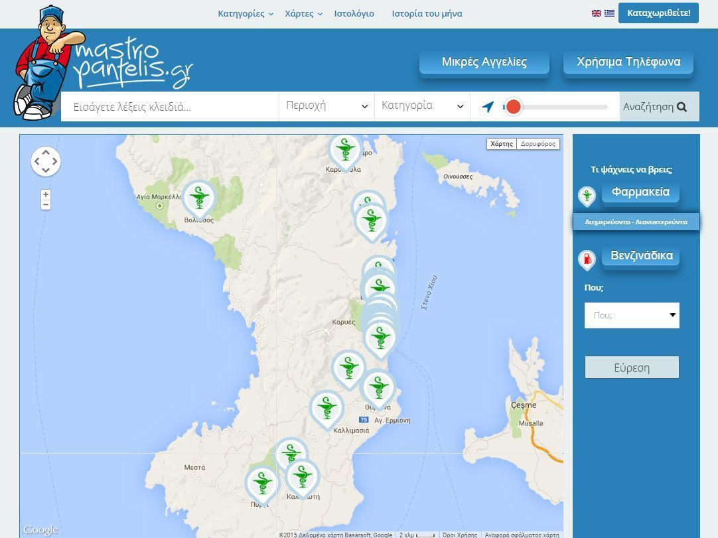
Task: Zoom in the map with plus button
Action: coord(46,194)
